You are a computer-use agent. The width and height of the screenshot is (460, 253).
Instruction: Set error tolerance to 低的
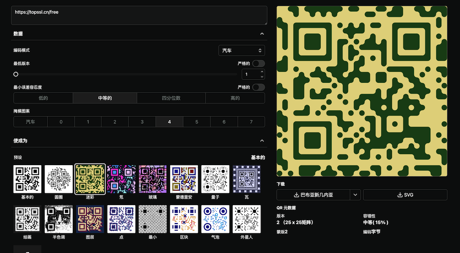point(43,98)
